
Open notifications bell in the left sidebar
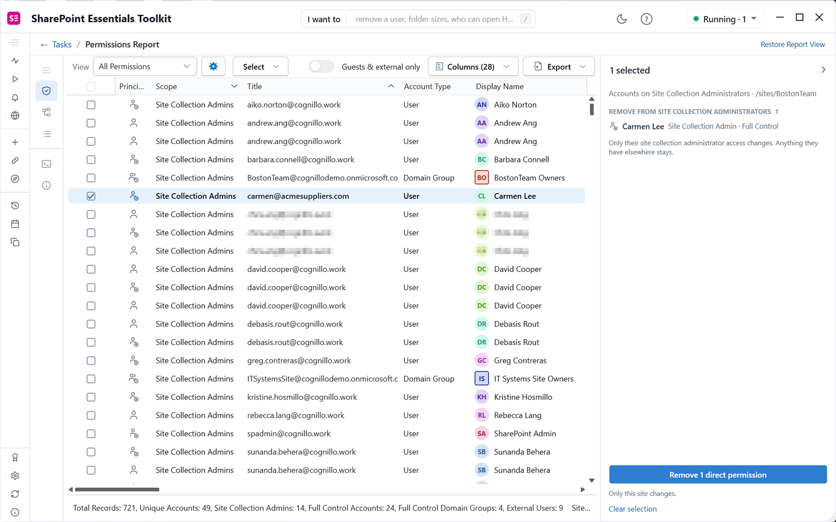click(15, 98)
